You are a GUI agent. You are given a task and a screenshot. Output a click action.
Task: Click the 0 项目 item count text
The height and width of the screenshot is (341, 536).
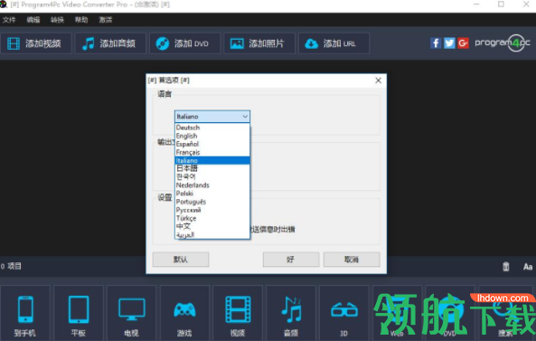pos(11,266)
